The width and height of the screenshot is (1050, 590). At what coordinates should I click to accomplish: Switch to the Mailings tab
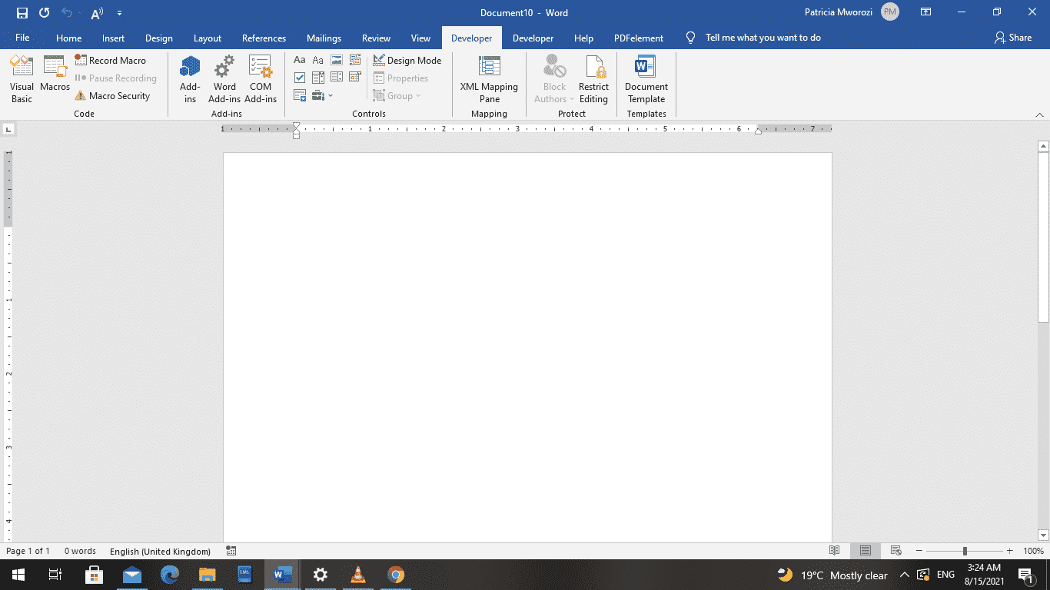point(324,38)
